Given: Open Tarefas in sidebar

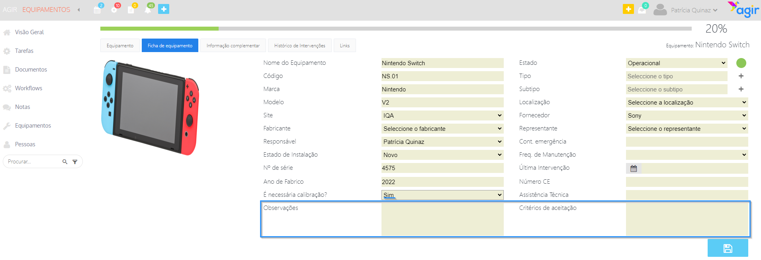Looking at the screenshot, I should click(24, 51).
